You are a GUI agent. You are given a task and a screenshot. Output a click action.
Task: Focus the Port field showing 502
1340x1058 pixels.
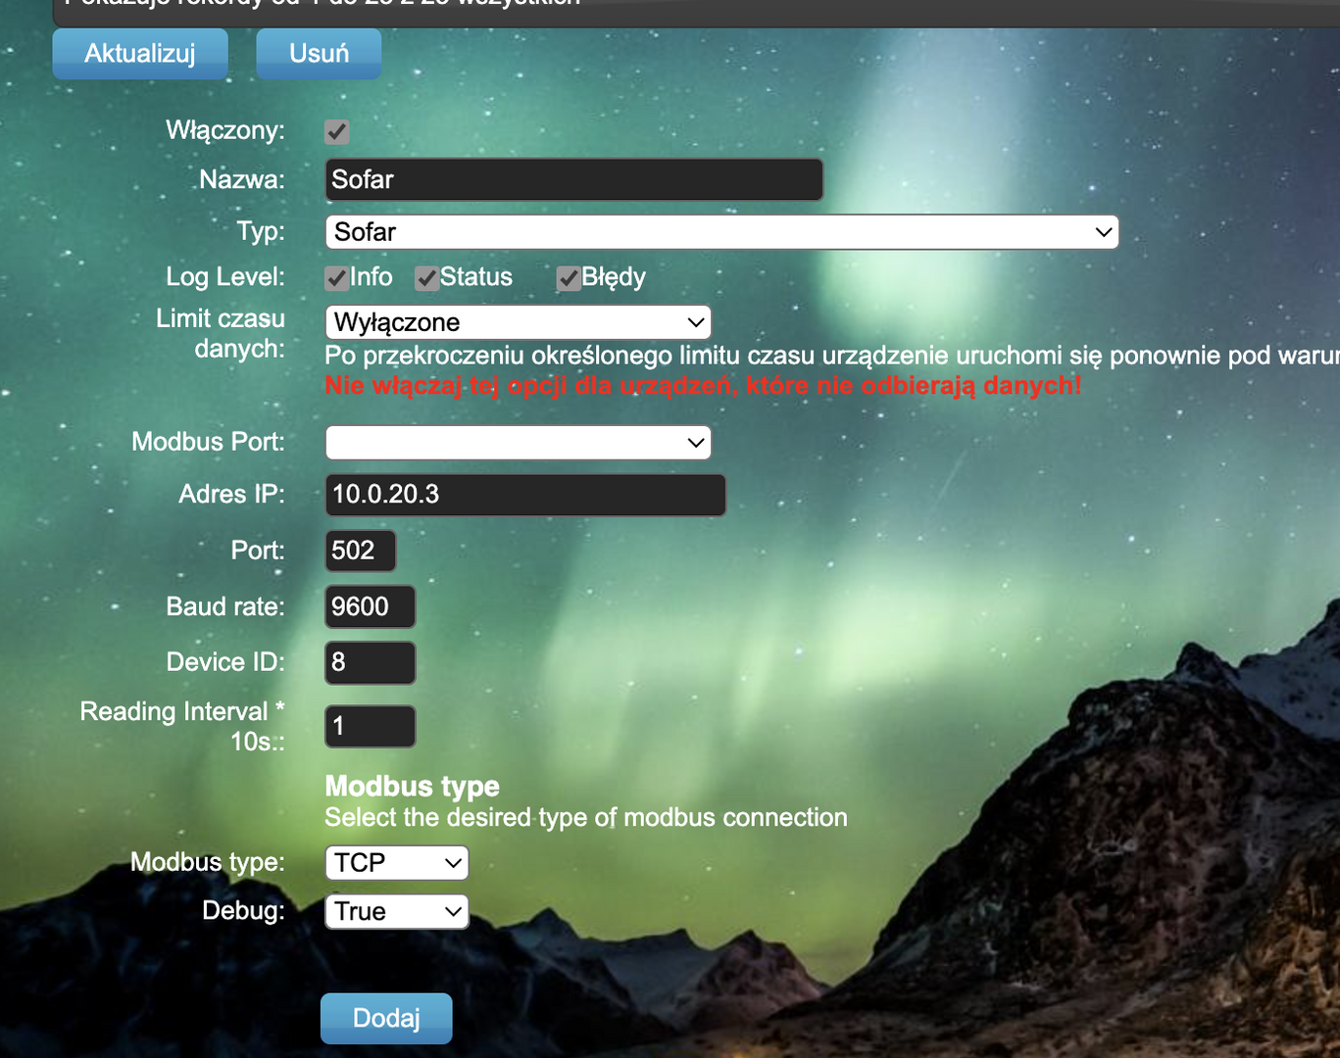click(x=361, y=551)
